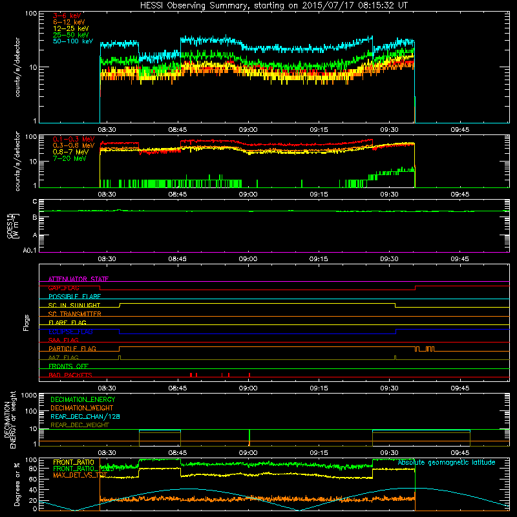Image resolution: width=517 pixels, height=517 pixels.
Task: Click the DECIMATION_ENERGY legend label
Action: tap(83, 399)
